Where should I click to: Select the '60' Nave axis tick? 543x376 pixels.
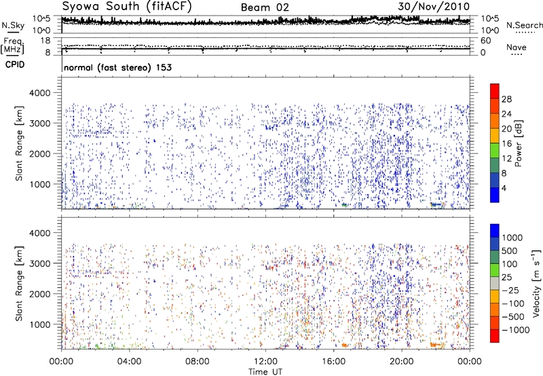coord(485,41)
